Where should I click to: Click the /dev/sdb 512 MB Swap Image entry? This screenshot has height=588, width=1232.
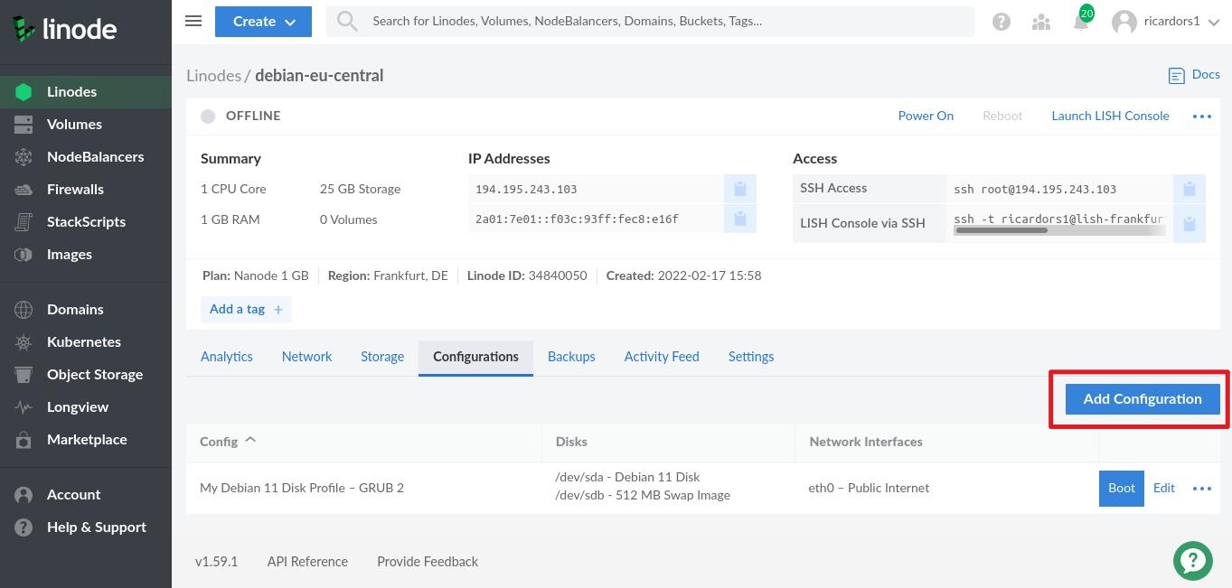coord(643,495)
